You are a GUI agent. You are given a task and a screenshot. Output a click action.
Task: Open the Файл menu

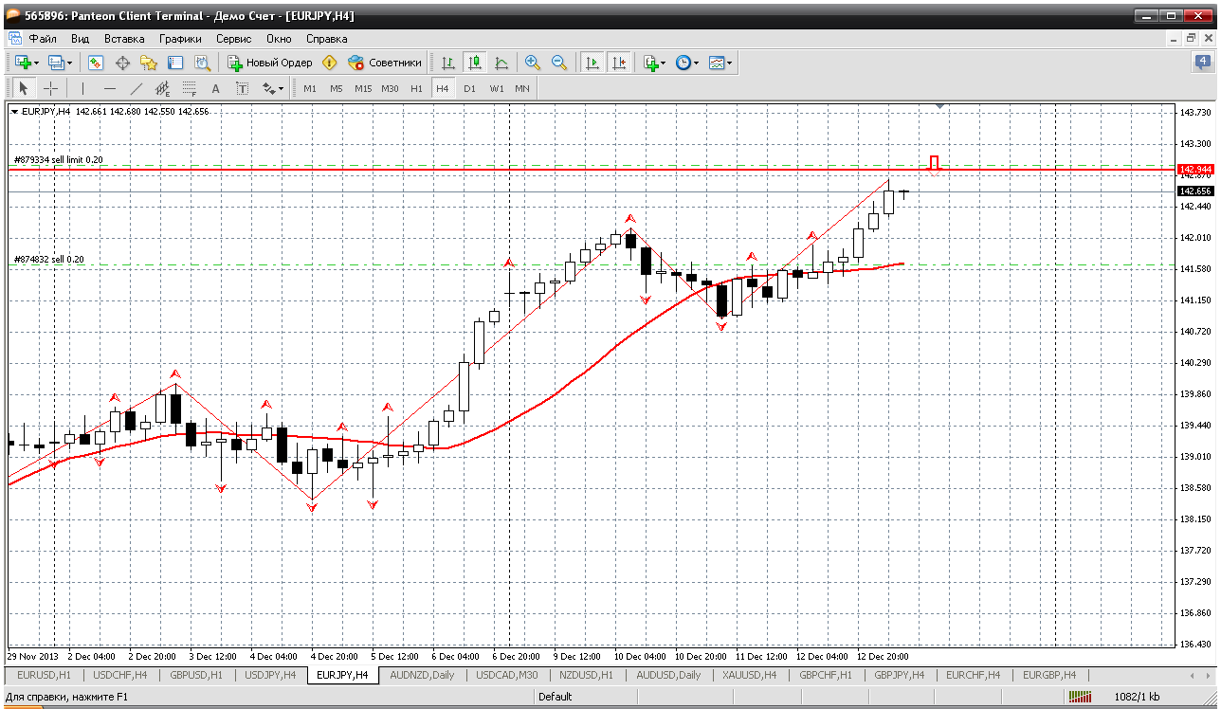[43, 39]
